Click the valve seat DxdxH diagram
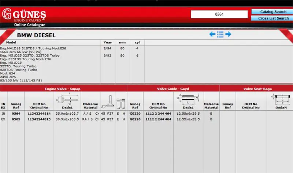Screen dimensions: 293x173 point(281,99)
